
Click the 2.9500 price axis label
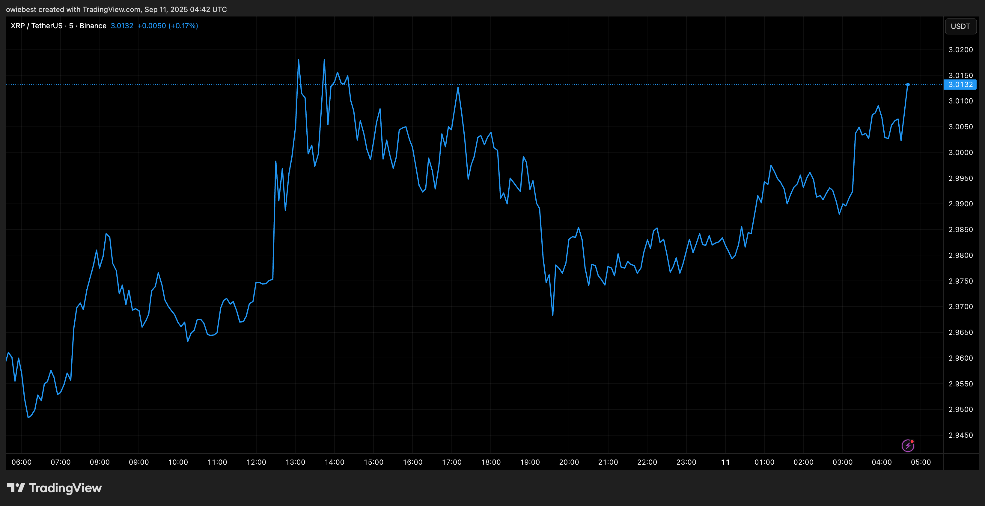tap(960, 409)
